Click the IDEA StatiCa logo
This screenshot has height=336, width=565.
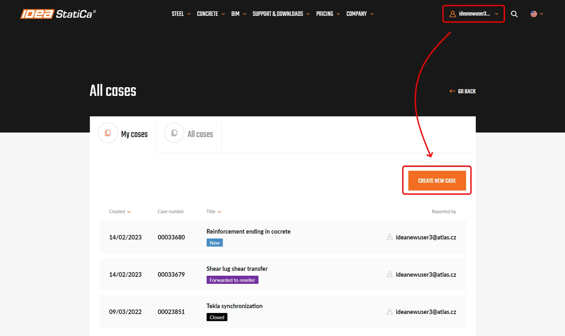58,14
